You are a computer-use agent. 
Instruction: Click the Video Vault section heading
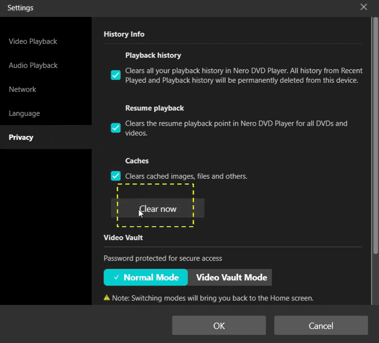tap(123, 238)
